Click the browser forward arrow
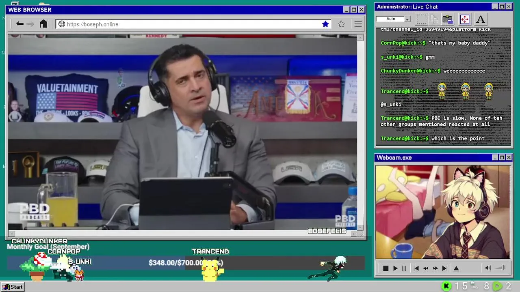 click(x=30, y=24)
